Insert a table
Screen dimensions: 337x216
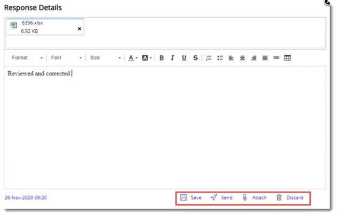(287, 58)
